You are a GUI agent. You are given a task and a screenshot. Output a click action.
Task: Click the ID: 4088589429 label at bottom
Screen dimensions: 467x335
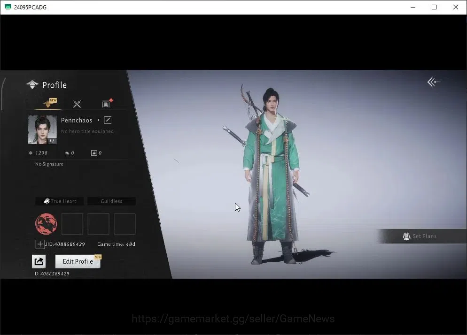coord(51,274)
